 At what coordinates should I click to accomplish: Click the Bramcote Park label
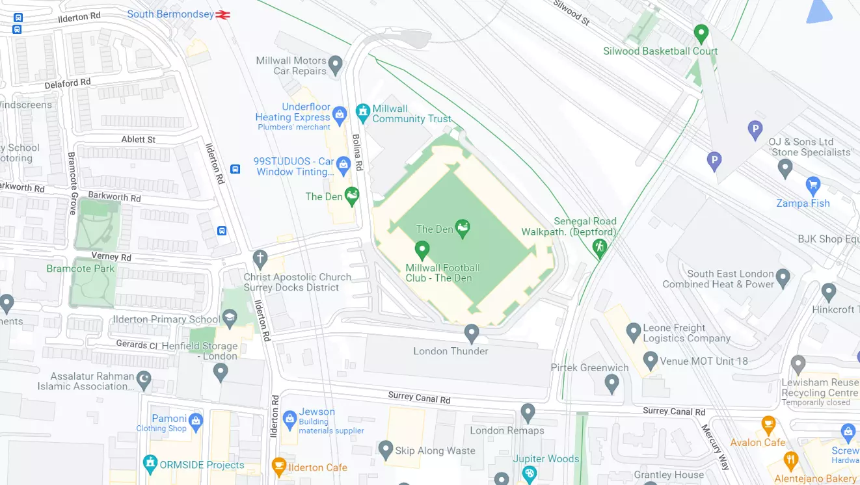(x=81, y=269)
